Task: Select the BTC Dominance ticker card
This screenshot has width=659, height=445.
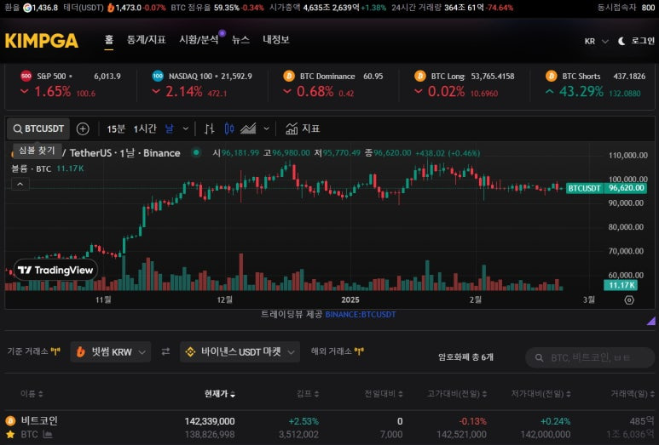Action: click(x=333, y=84)
